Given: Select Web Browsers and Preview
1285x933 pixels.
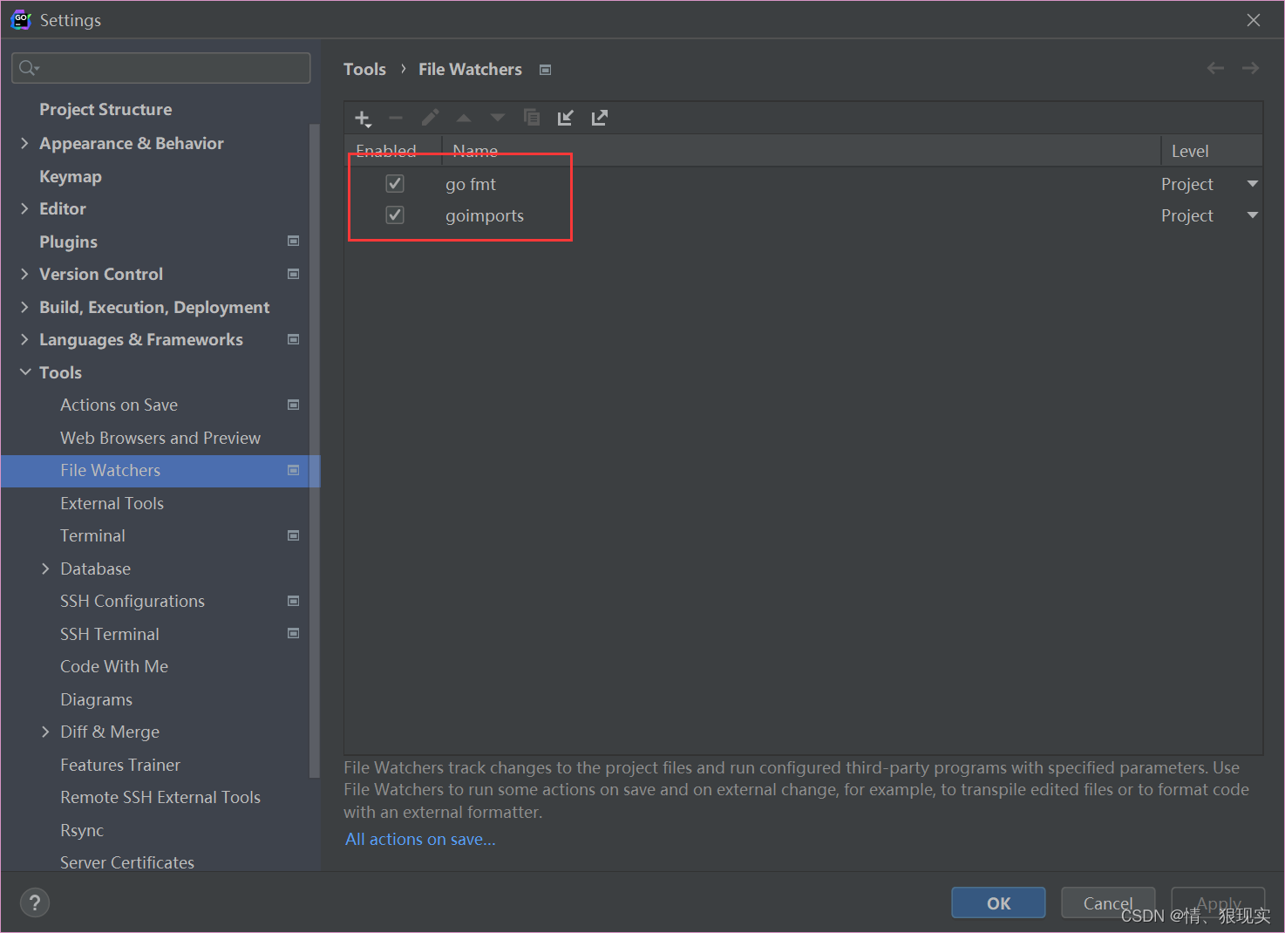Looking at the screenshot, I should click(160, 438).
